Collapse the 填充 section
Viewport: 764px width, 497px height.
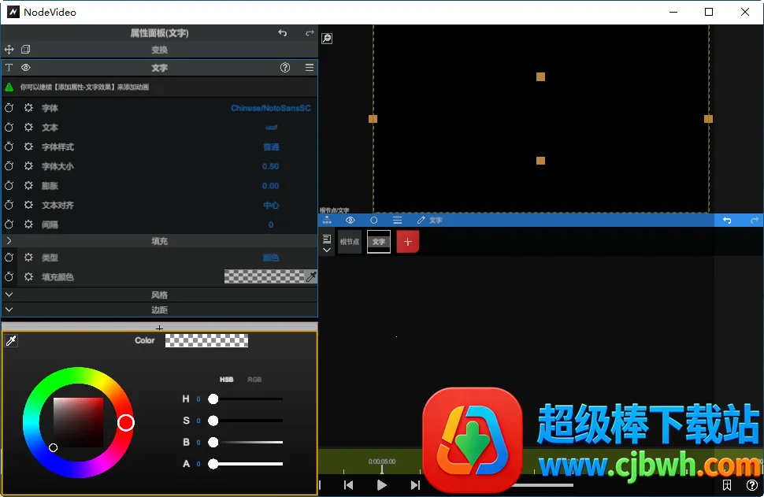9,241
